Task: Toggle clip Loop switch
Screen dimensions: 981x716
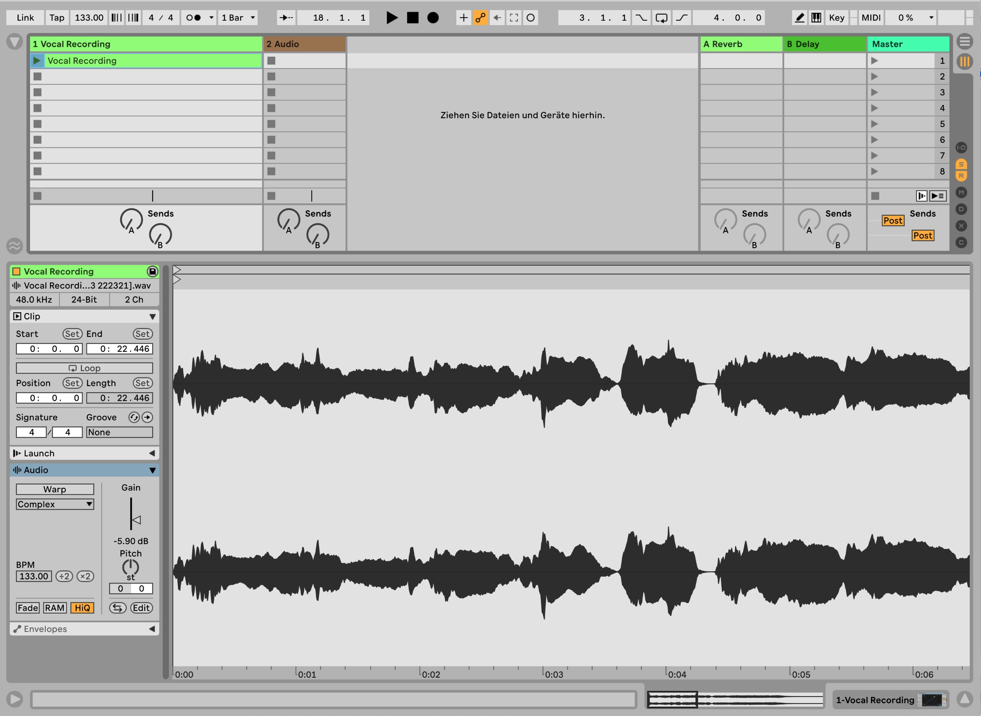Action: (x=84, y=368)
